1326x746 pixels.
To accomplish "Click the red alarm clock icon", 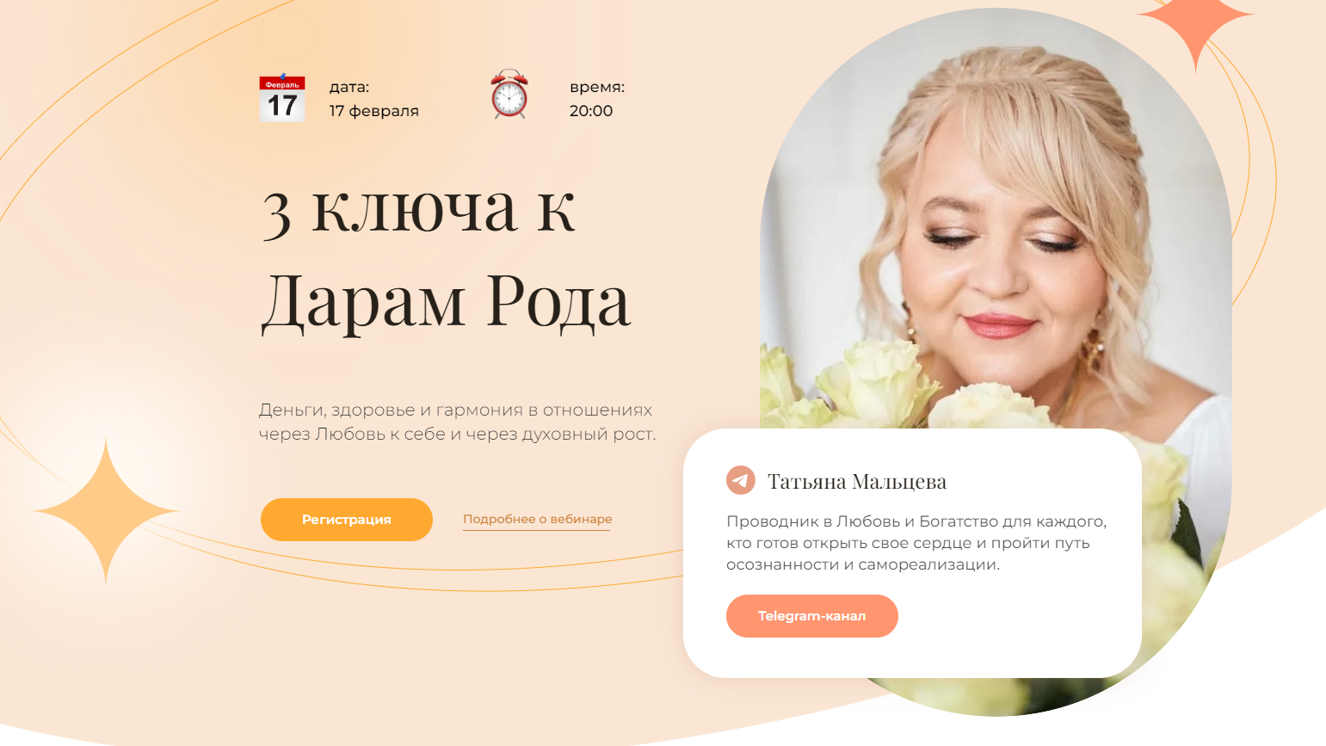I will pos(509,95).
